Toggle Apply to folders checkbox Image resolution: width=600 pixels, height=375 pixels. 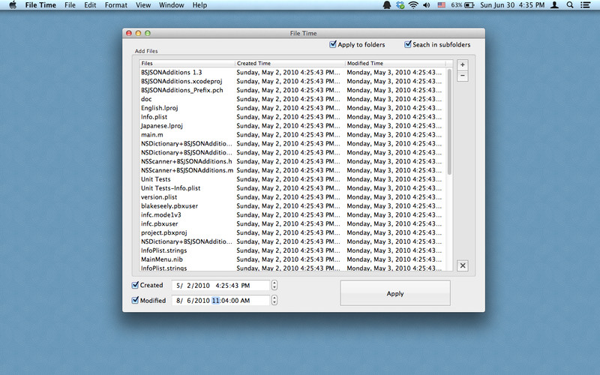[x=333, y=44]
